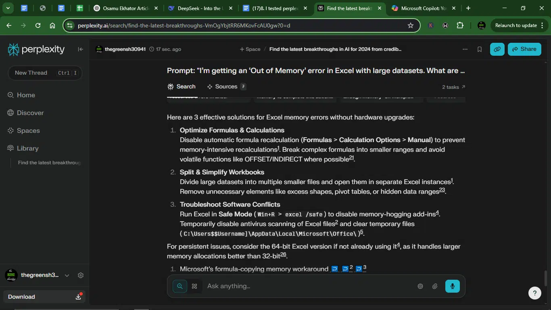Open the Space breadcrumb link
This screenshot has height=310, width=551.
pos(250,49)
